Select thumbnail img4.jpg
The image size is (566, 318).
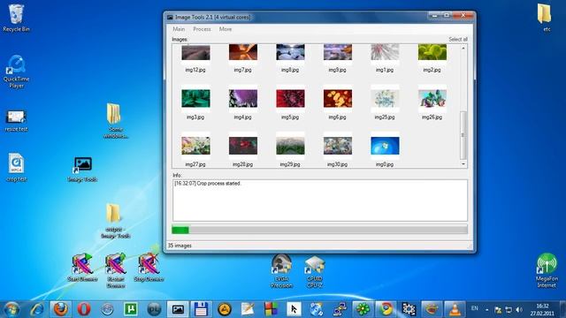click(x=243, y=103)
